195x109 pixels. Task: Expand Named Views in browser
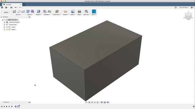click(5, 25)
